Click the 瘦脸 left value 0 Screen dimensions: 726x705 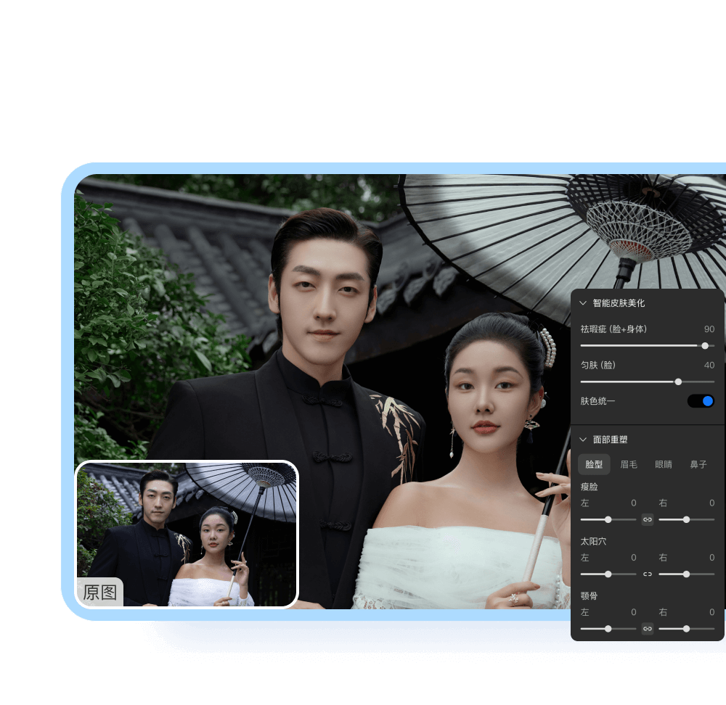pyautogui.click(x=633, y=503)
